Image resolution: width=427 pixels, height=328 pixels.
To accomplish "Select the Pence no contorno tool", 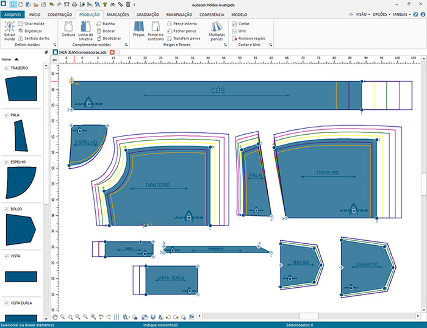I will (156, 30).
